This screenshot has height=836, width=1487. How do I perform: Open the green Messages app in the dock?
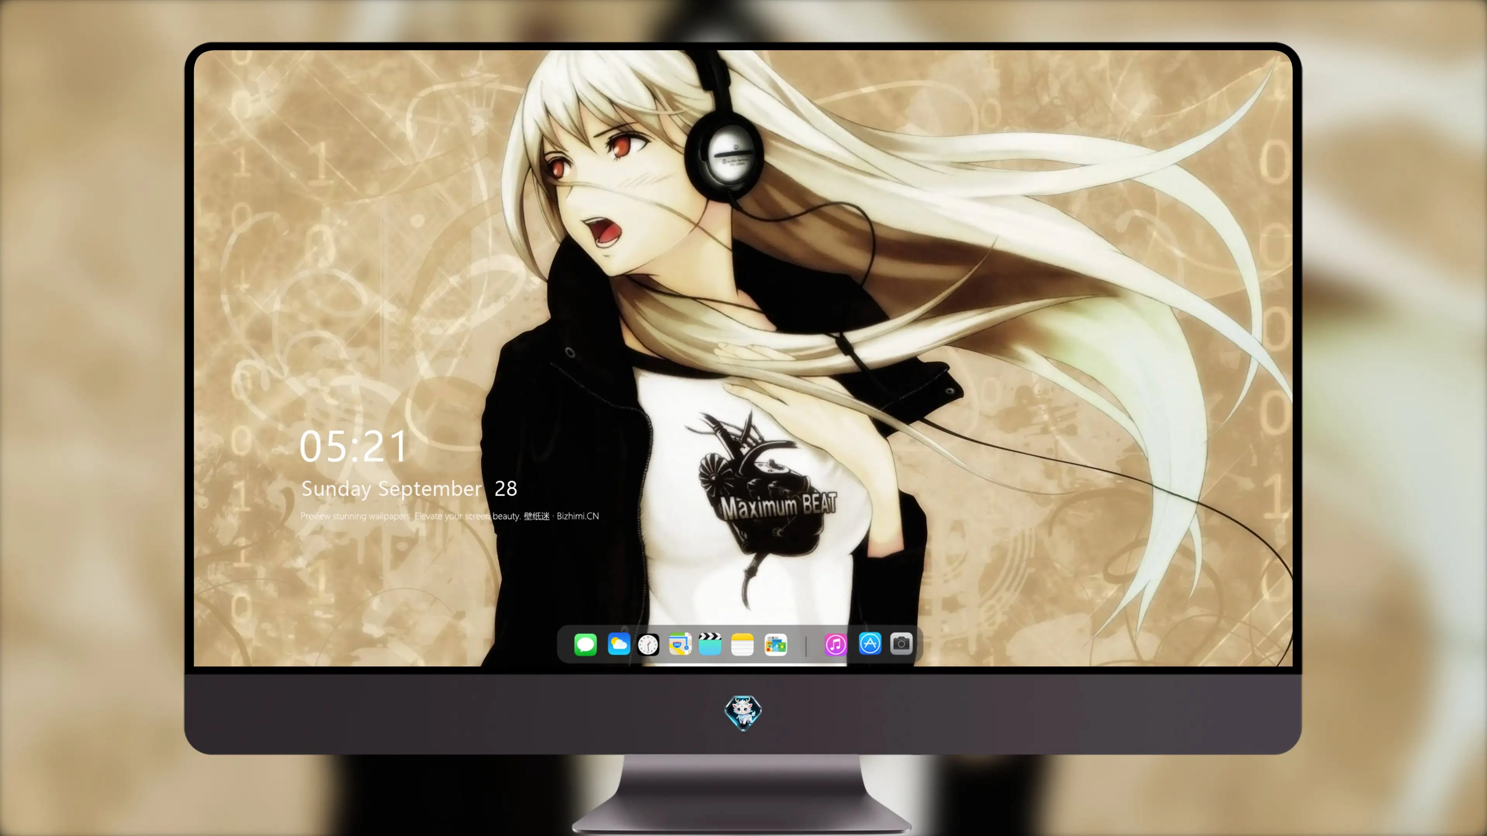coord(586,644)
